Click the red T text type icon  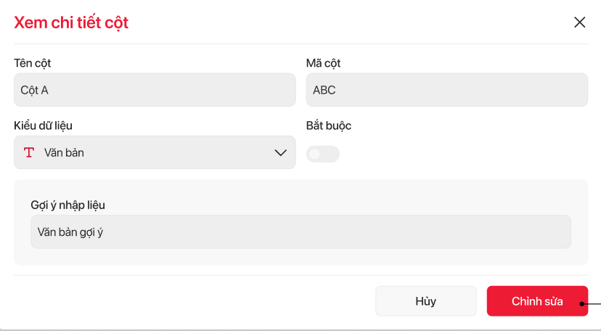click(29, 152)
